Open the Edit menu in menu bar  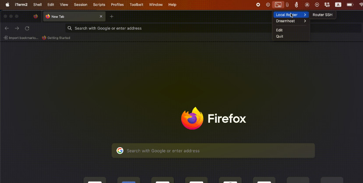click(x=51, y=5)
